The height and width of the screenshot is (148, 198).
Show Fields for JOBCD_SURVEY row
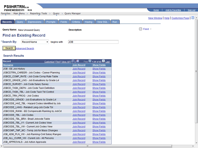[99, 84]
